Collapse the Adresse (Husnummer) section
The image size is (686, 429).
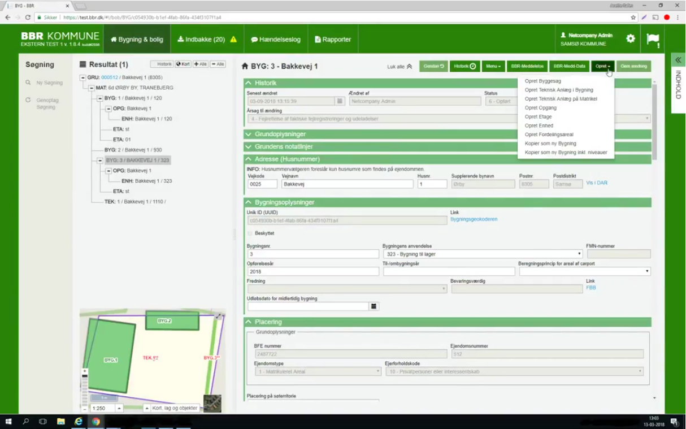pyautogui.click(x=249, y=159)
